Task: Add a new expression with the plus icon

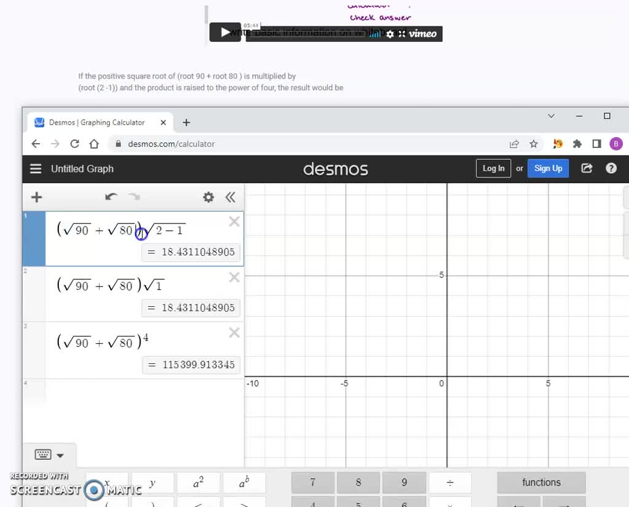Action: pyautogui.click(x=36, y=197)
